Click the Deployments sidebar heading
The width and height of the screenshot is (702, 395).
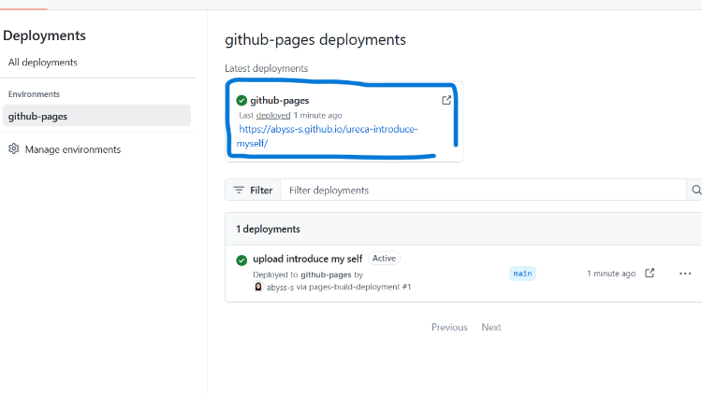coord(44,35)
